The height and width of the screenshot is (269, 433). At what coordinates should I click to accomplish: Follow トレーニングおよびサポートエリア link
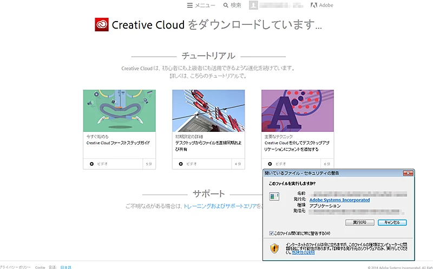point(220,206)
